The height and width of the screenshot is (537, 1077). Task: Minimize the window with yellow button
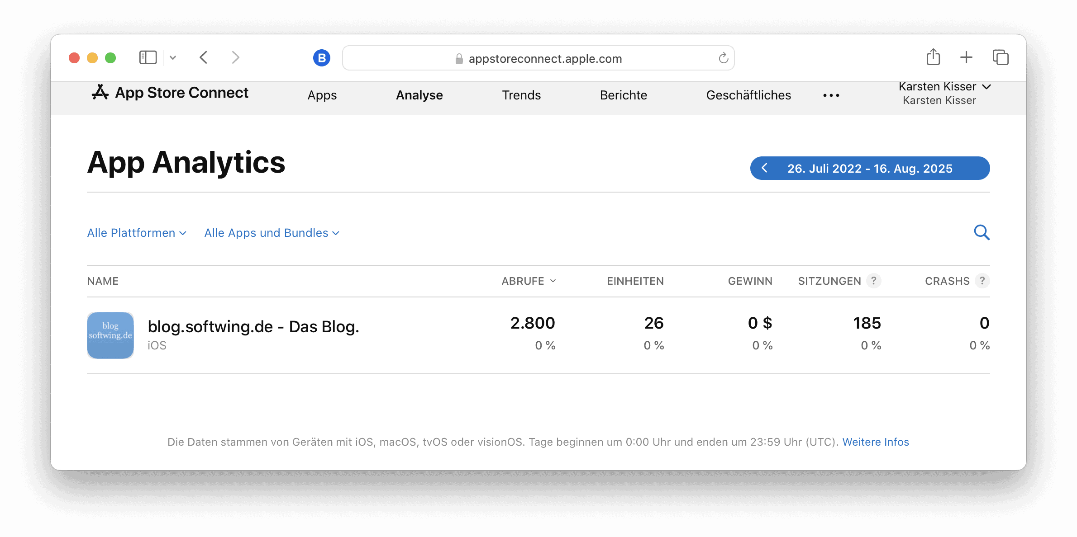point(92,58)
